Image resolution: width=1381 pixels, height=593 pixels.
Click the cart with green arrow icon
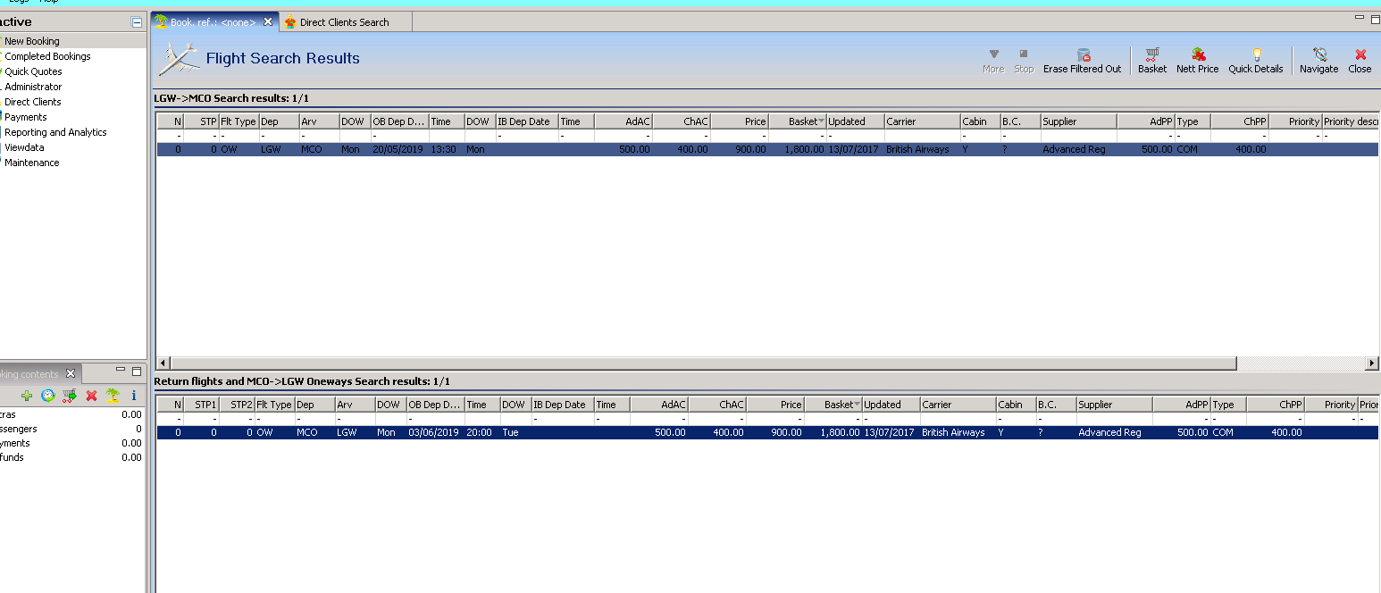click(70, 395)
